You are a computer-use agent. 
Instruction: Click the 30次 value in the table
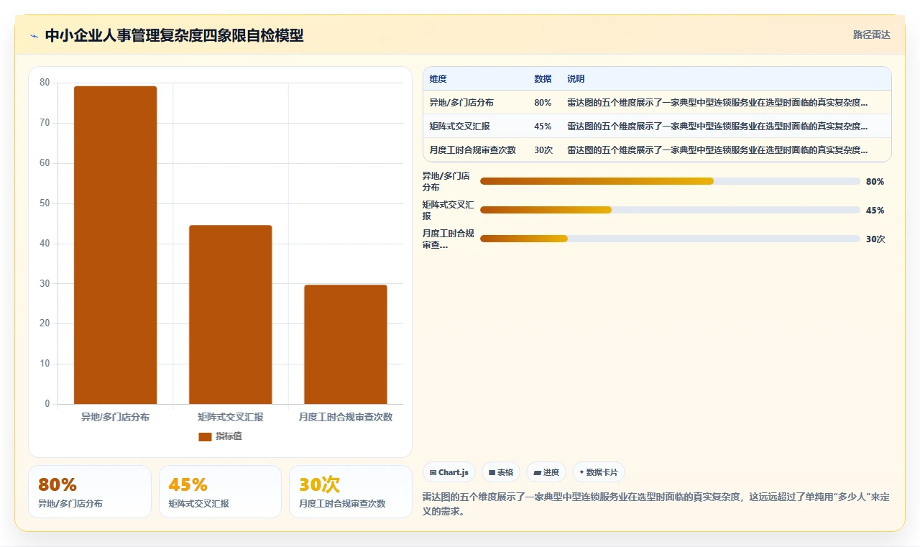[543, 150]
